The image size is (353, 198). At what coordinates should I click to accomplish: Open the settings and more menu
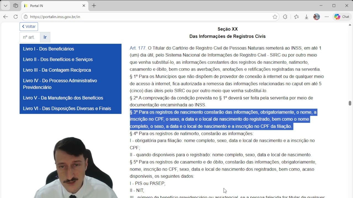(327, 17)
